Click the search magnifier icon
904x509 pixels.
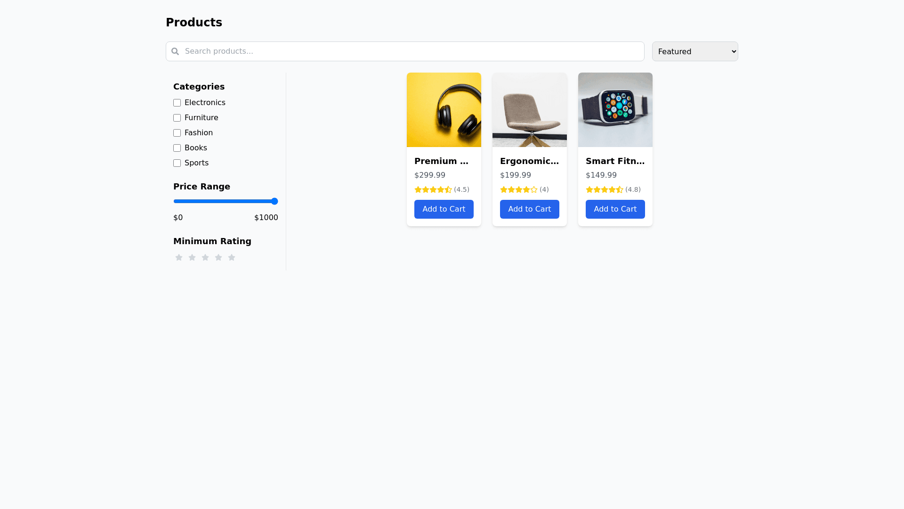pyautogui.click(x=175, y=51)
